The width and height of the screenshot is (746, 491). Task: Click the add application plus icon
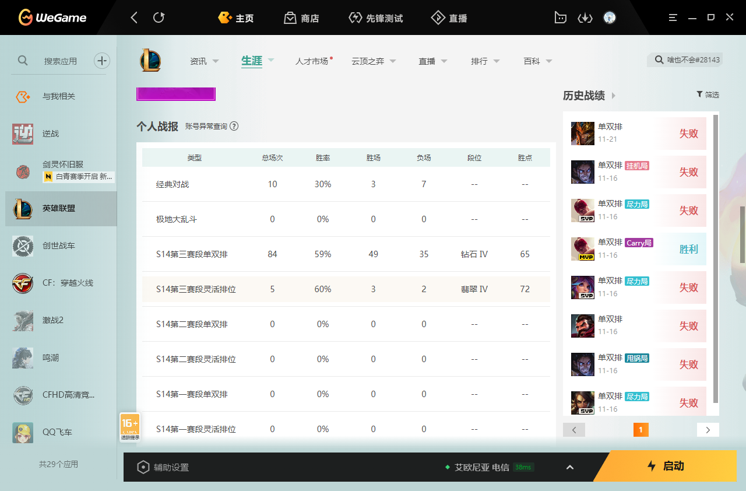coord(102,61)
